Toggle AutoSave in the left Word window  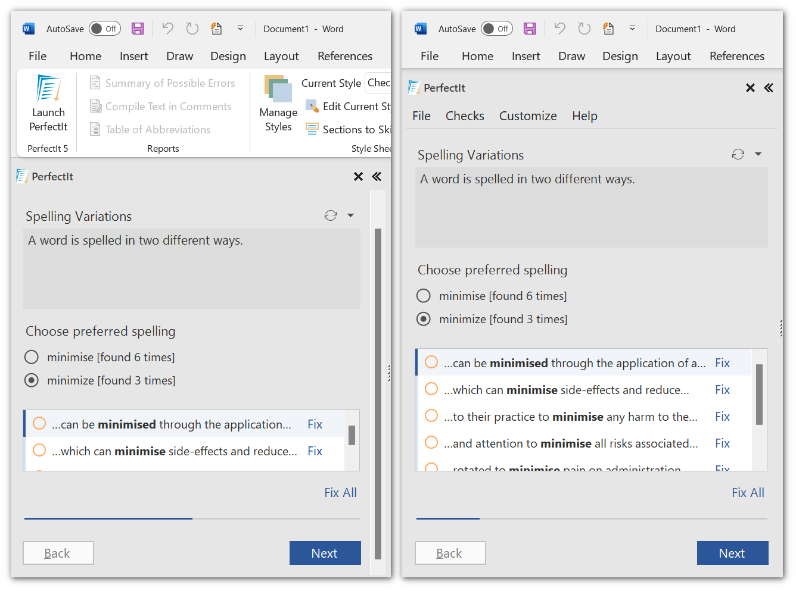[x=105, y=29]
